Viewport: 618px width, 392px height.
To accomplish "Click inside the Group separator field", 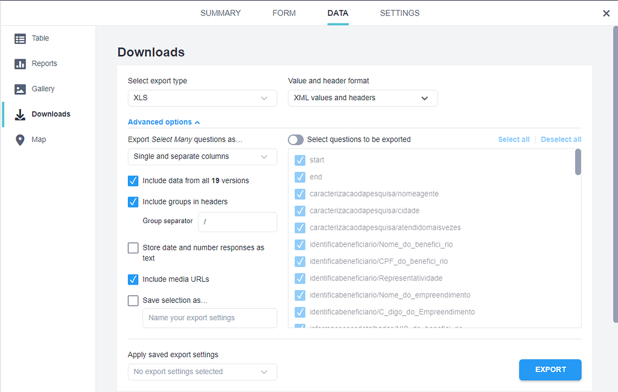I will (x=237, y=222).
